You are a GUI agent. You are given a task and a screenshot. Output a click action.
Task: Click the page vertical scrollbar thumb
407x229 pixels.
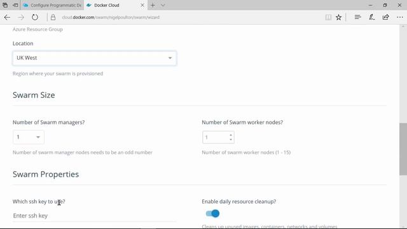pyautogui.click(x=403, y=149)
